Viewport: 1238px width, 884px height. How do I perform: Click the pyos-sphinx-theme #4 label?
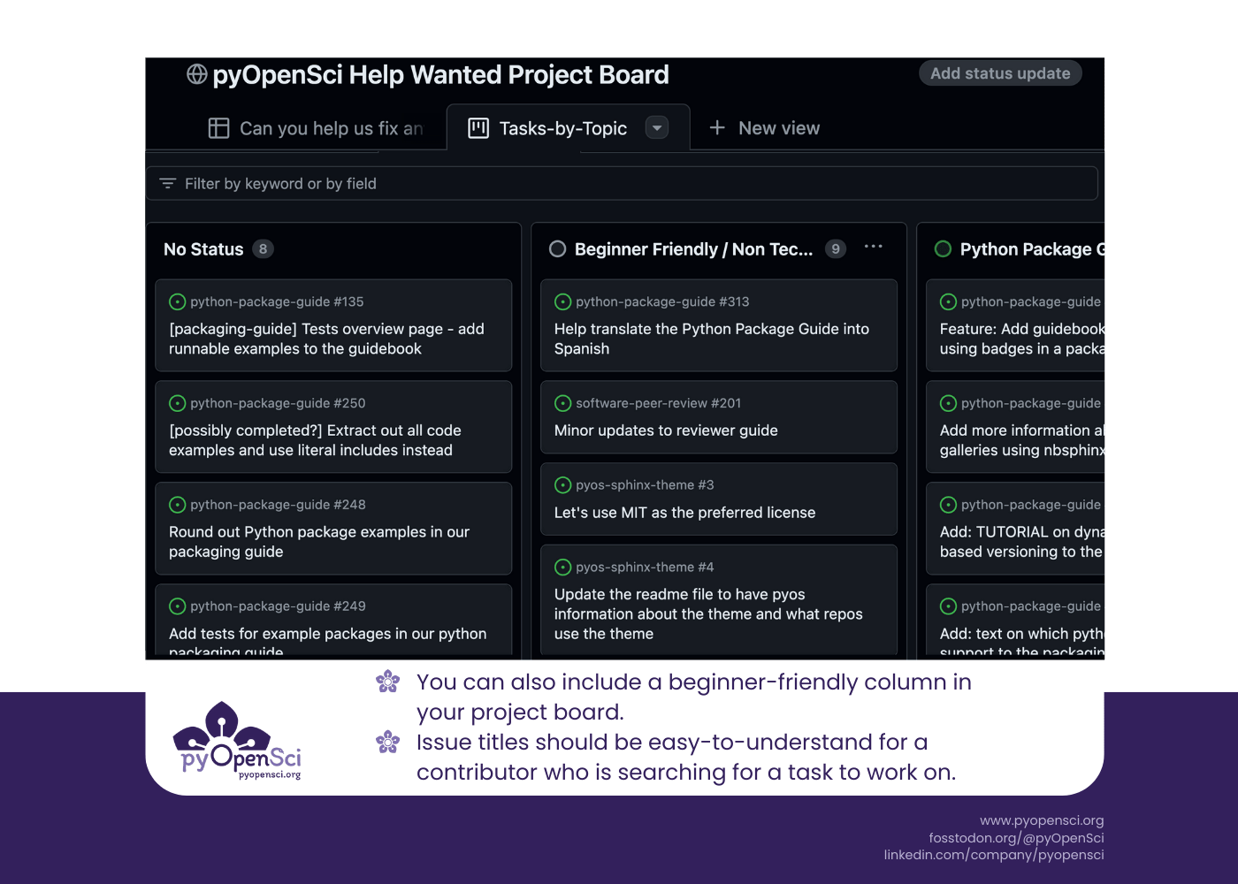pos(645,568)
